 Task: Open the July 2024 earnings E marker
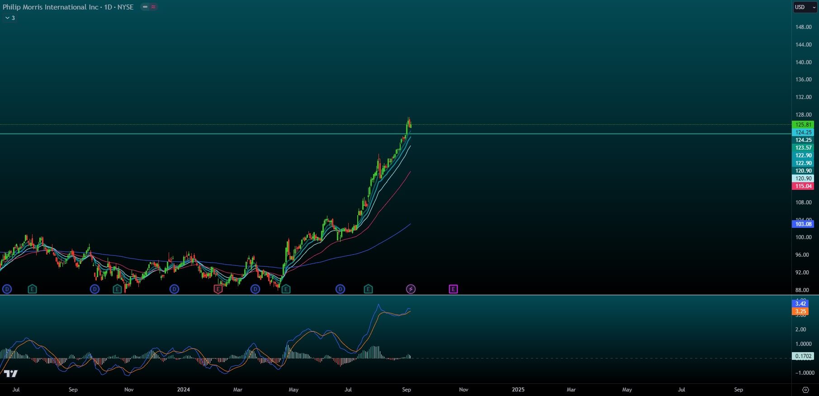pyautogui.click(x=368, y=289)
